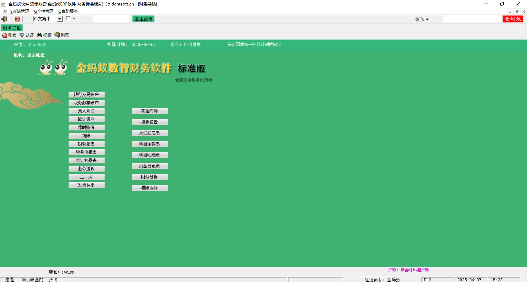Toggle the checkbox beside the language selector

click(68, 18)
